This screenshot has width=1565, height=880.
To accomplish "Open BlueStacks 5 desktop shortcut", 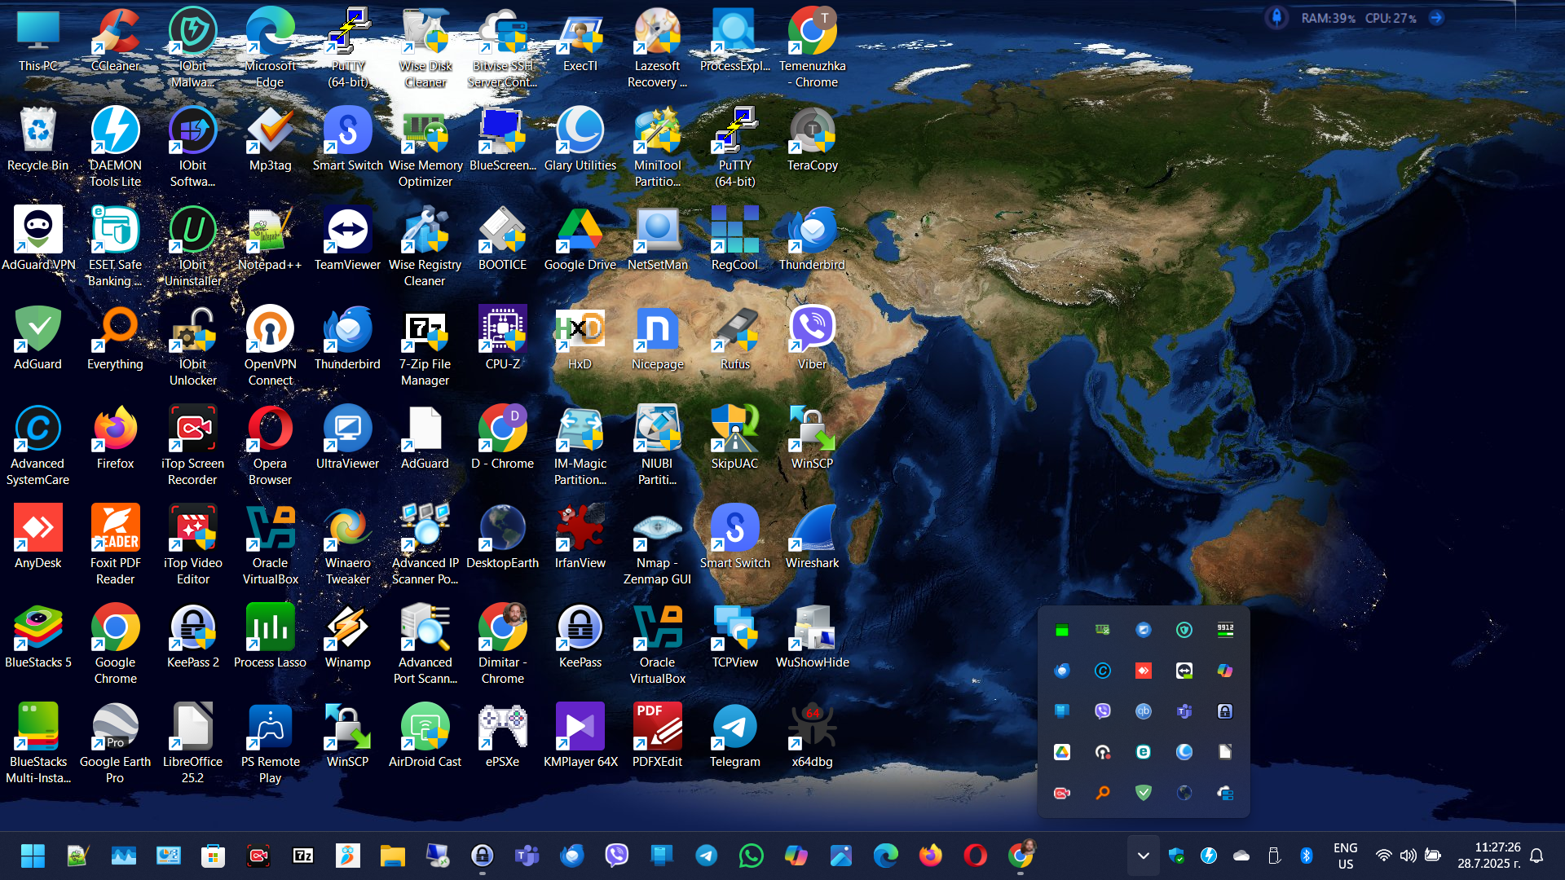I will 37,637.
